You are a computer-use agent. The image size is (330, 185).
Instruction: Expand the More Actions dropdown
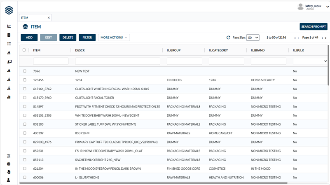(114, 37)
